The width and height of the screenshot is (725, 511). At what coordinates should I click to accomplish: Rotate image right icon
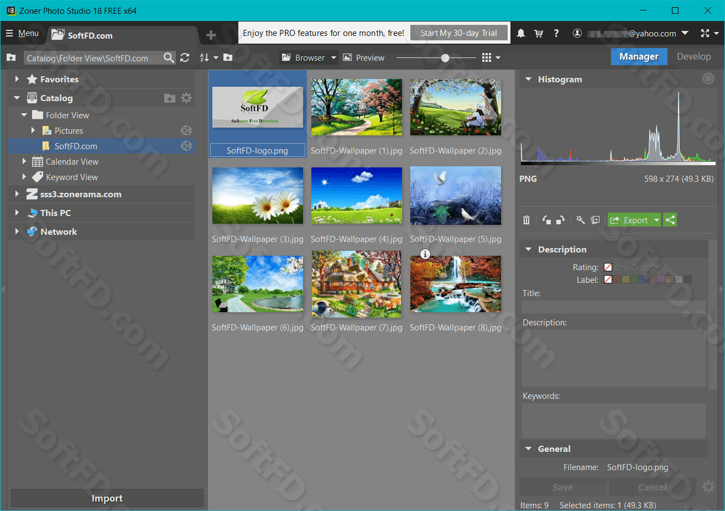point(560,220)
